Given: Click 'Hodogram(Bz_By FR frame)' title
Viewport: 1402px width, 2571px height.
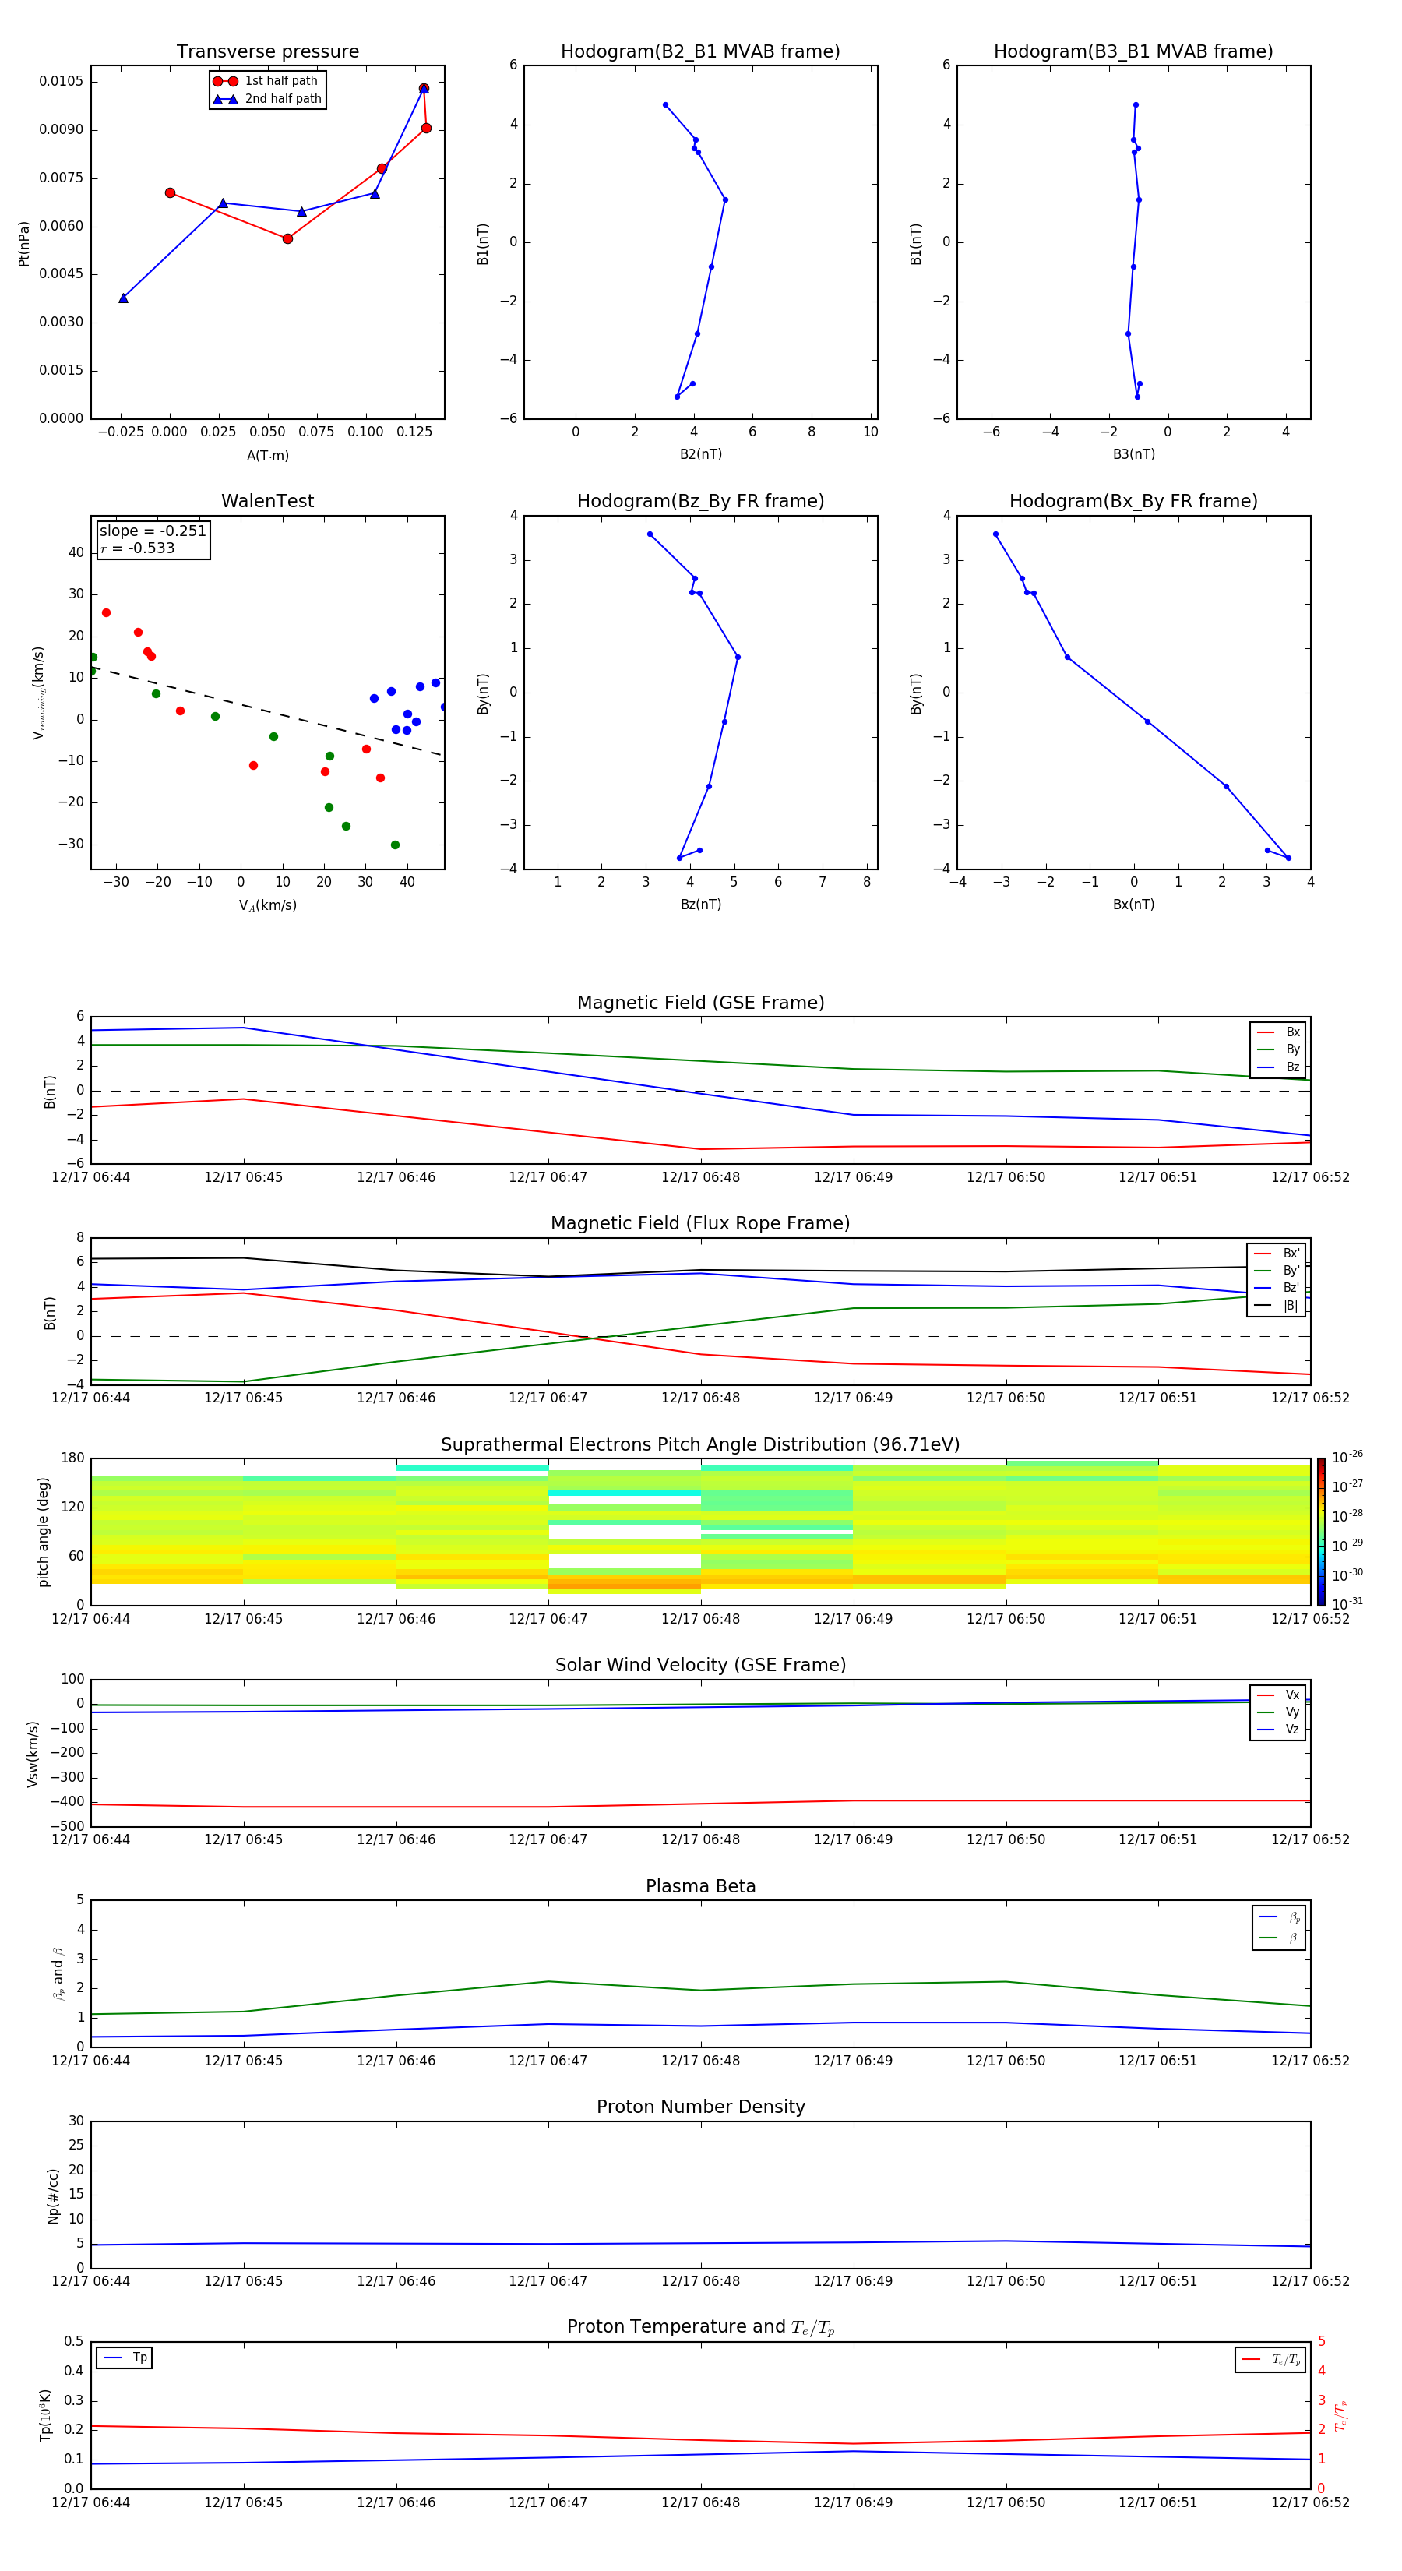Looking at the screenshot, I should pyautogui.click(x=700, y=501).
